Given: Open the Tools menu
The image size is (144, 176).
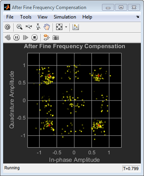Looking at the screenshot, I should [x=26, y=17].
